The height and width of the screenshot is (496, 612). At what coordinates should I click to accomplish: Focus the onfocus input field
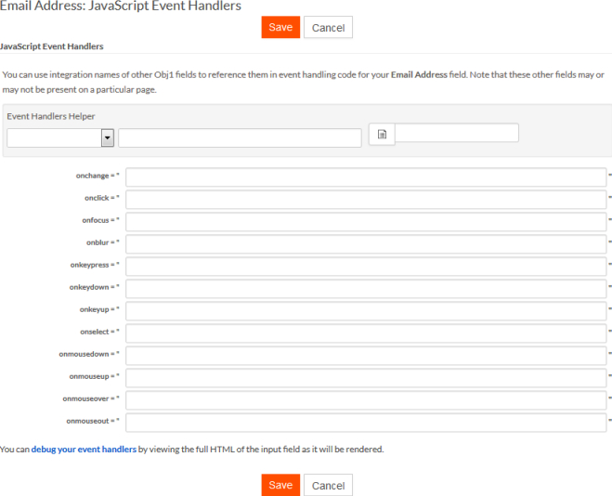pos(366,222)
